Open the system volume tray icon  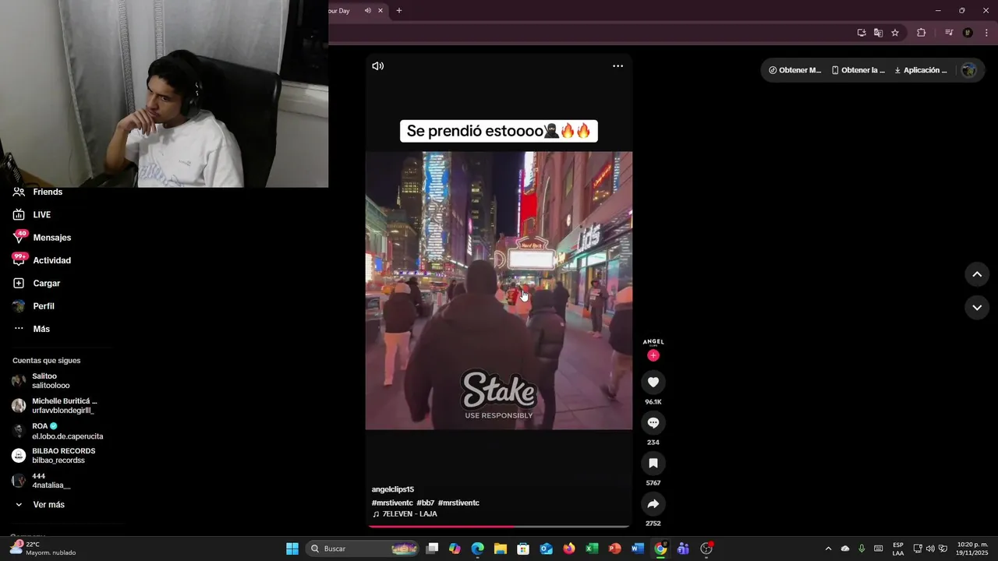[x=930, y=549]
